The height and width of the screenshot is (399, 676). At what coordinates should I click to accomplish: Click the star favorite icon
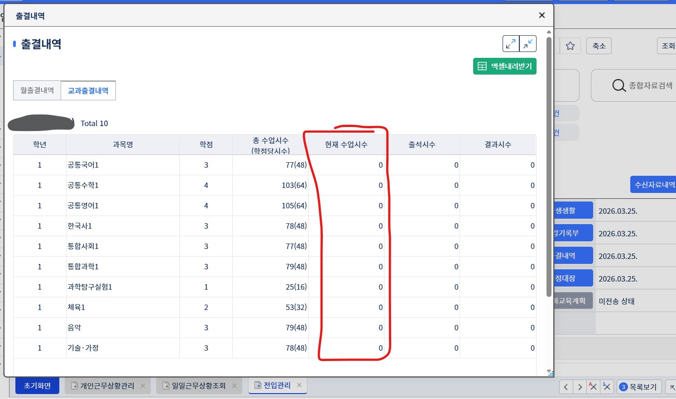pyautogui.click(x=570, y=46)
